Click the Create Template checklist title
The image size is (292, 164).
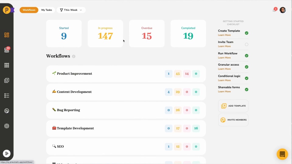[x=229, y=31]
